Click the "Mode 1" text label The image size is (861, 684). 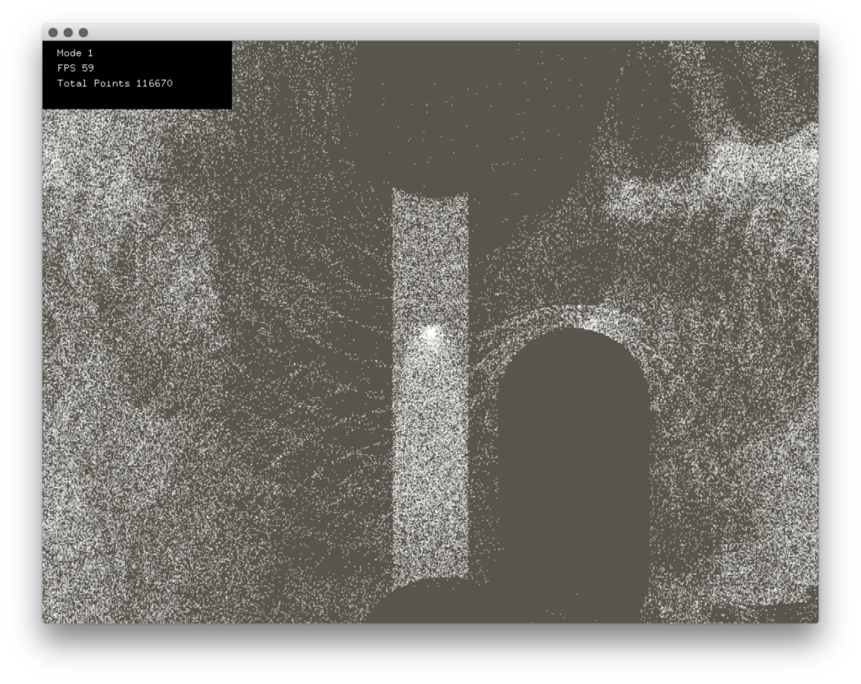[75, 53]
